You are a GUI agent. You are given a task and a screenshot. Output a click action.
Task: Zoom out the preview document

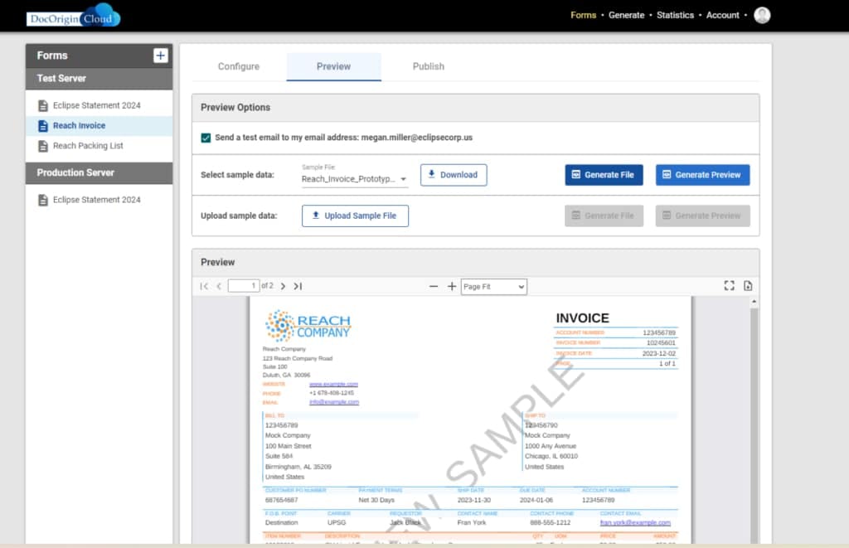433,286
